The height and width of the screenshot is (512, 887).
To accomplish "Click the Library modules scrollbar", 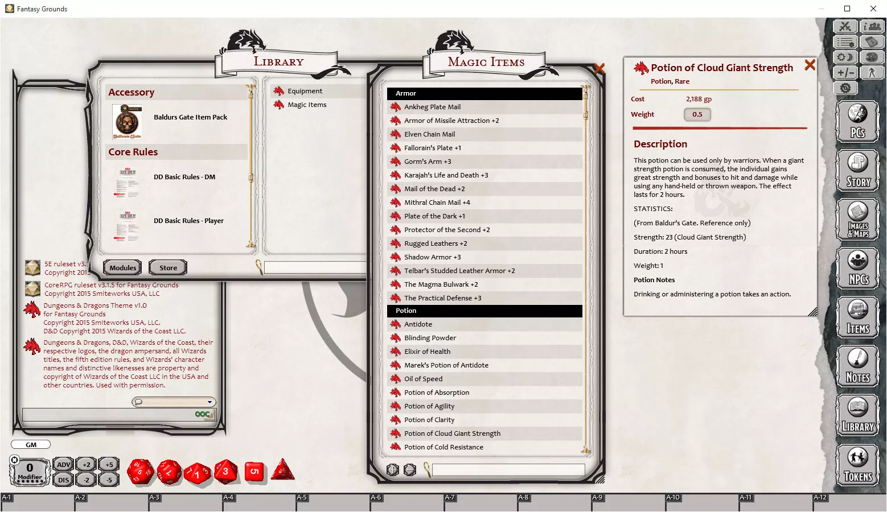I will tap(251, 166).
